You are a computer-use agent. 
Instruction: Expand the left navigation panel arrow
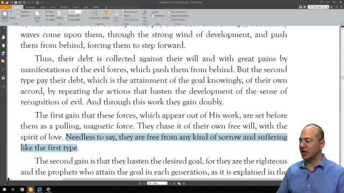tap(4, 28)
